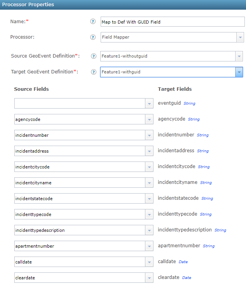The width and height of the screenshot is (246, 289).
Task: Expand the Source GeoEvent Definition dropdown
Action: [x=239, y=56]
